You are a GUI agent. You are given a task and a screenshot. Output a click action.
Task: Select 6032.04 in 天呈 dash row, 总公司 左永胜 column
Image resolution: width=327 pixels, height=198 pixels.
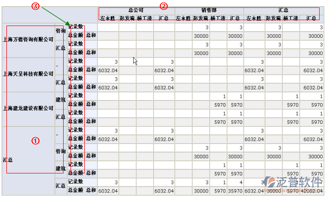[108, 71]
